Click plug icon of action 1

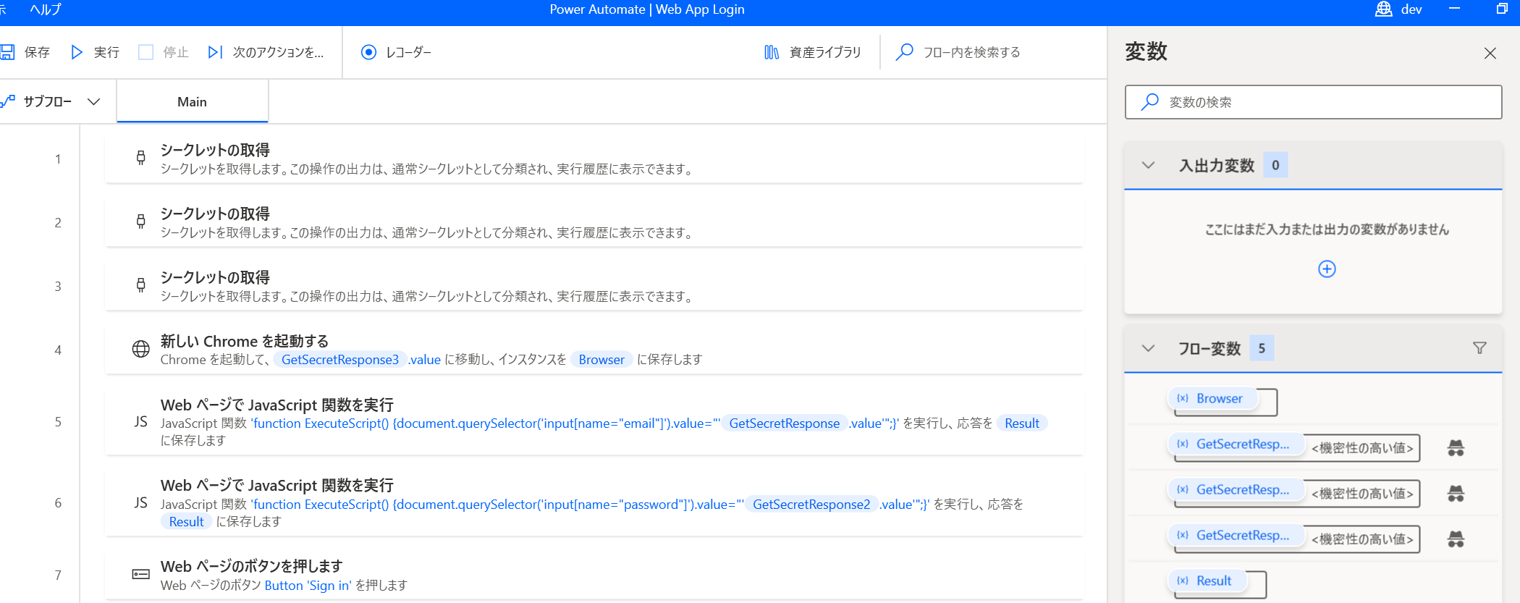141,158
